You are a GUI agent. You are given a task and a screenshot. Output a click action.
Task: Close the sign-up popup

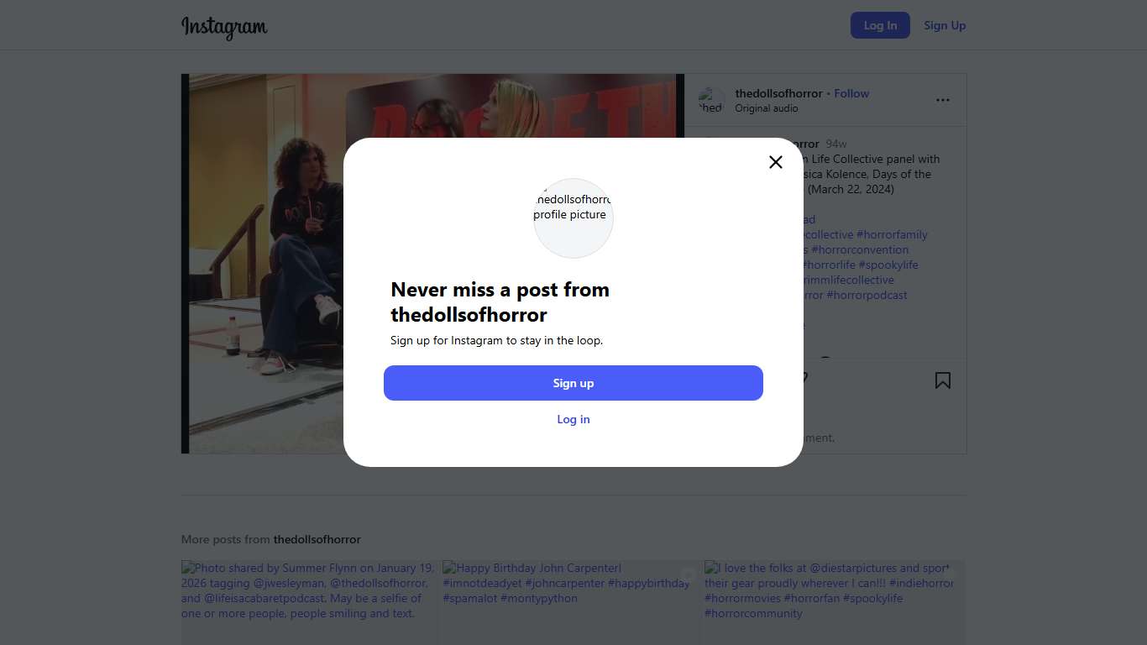(776, 162)
